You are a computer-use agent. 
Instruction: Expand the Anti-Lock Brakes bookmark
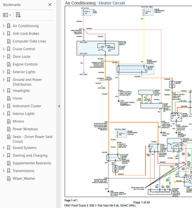point(4,34)
